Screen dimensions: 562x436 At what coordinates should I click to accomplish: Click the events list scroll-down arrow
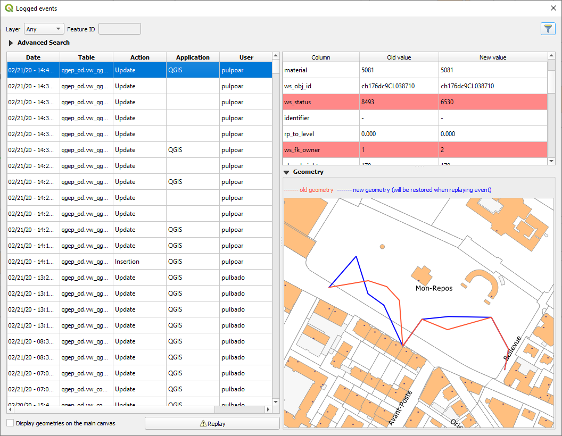(x=276, y=402)
